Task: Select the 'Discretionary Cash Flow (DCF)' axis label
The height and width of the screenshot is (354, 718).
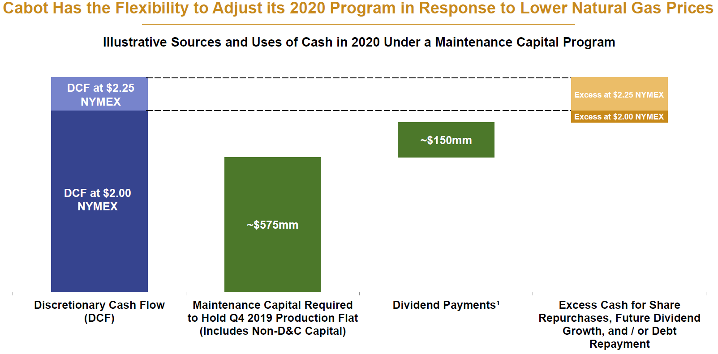Action: pos(99,311)
